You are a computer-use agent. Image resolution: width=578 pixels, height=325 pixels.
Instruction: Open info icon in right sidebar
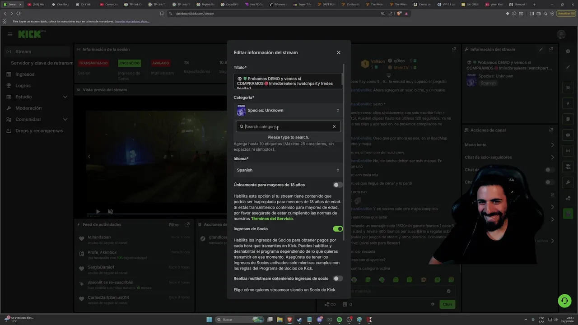click(568, 51)
